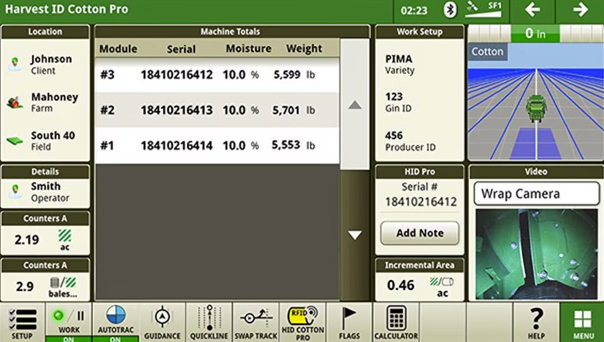Select the South 40 field entry
The width and height of the screenshot is (604, 342).
[45, 140]
